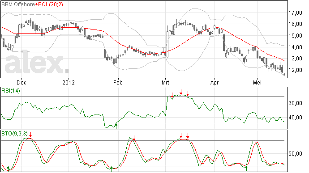This screenshot has height=173, width=309.
Task: Click the Mrt month label
Action: pyautogui.click(x=165, y=82)
